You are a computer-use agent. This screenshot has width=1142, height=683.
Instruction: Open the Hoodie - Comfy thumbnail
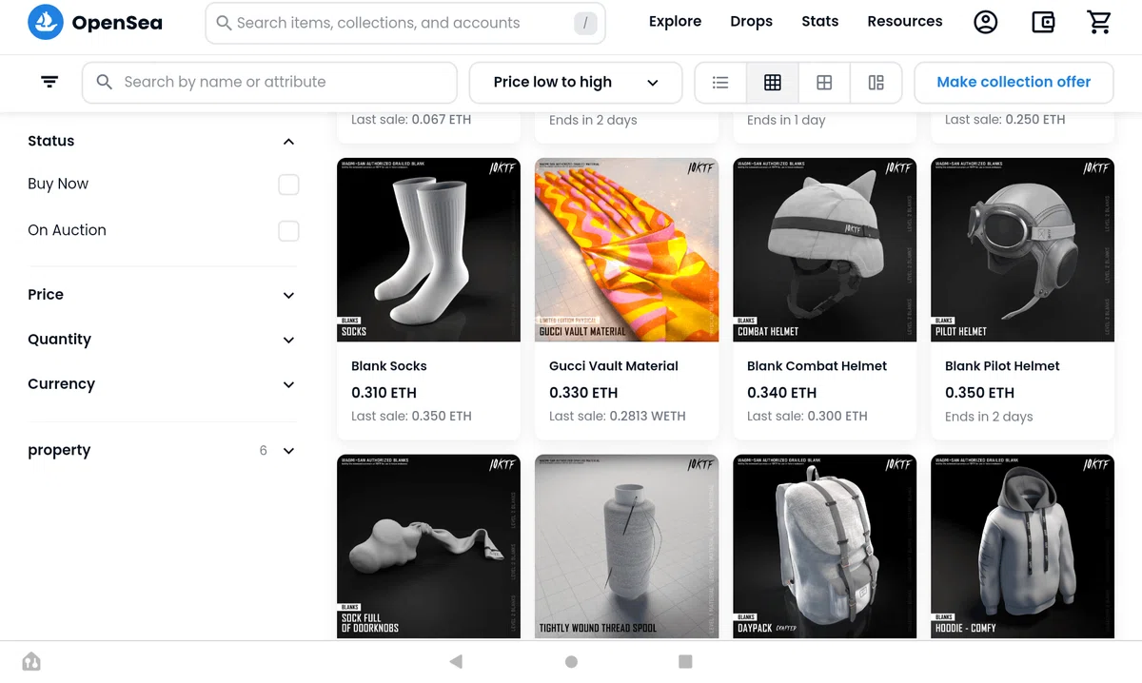coord(1022,546)
